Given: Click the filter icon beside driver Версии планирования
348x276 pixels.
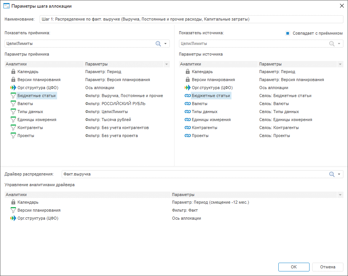Looking at the screenshot, I should pos(13,210).
